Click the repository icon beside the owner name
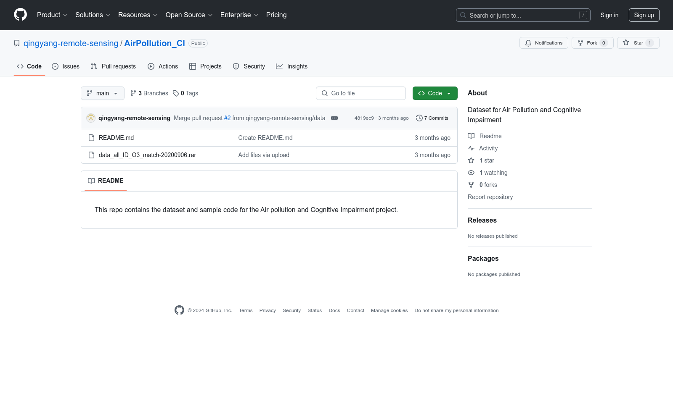 (17, 43)
